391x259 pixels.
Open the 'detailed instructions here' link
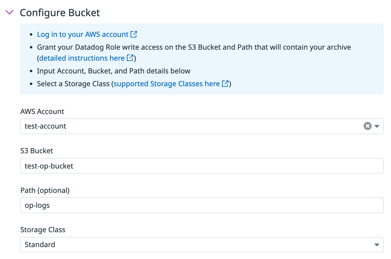tap(82, 58)
